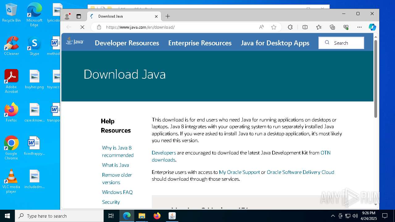Image resolution: width=395 pixels, height=222 pixels.
Task: Open Developer Resources menu
Action: pyautogui.click(x=127, y=43)
